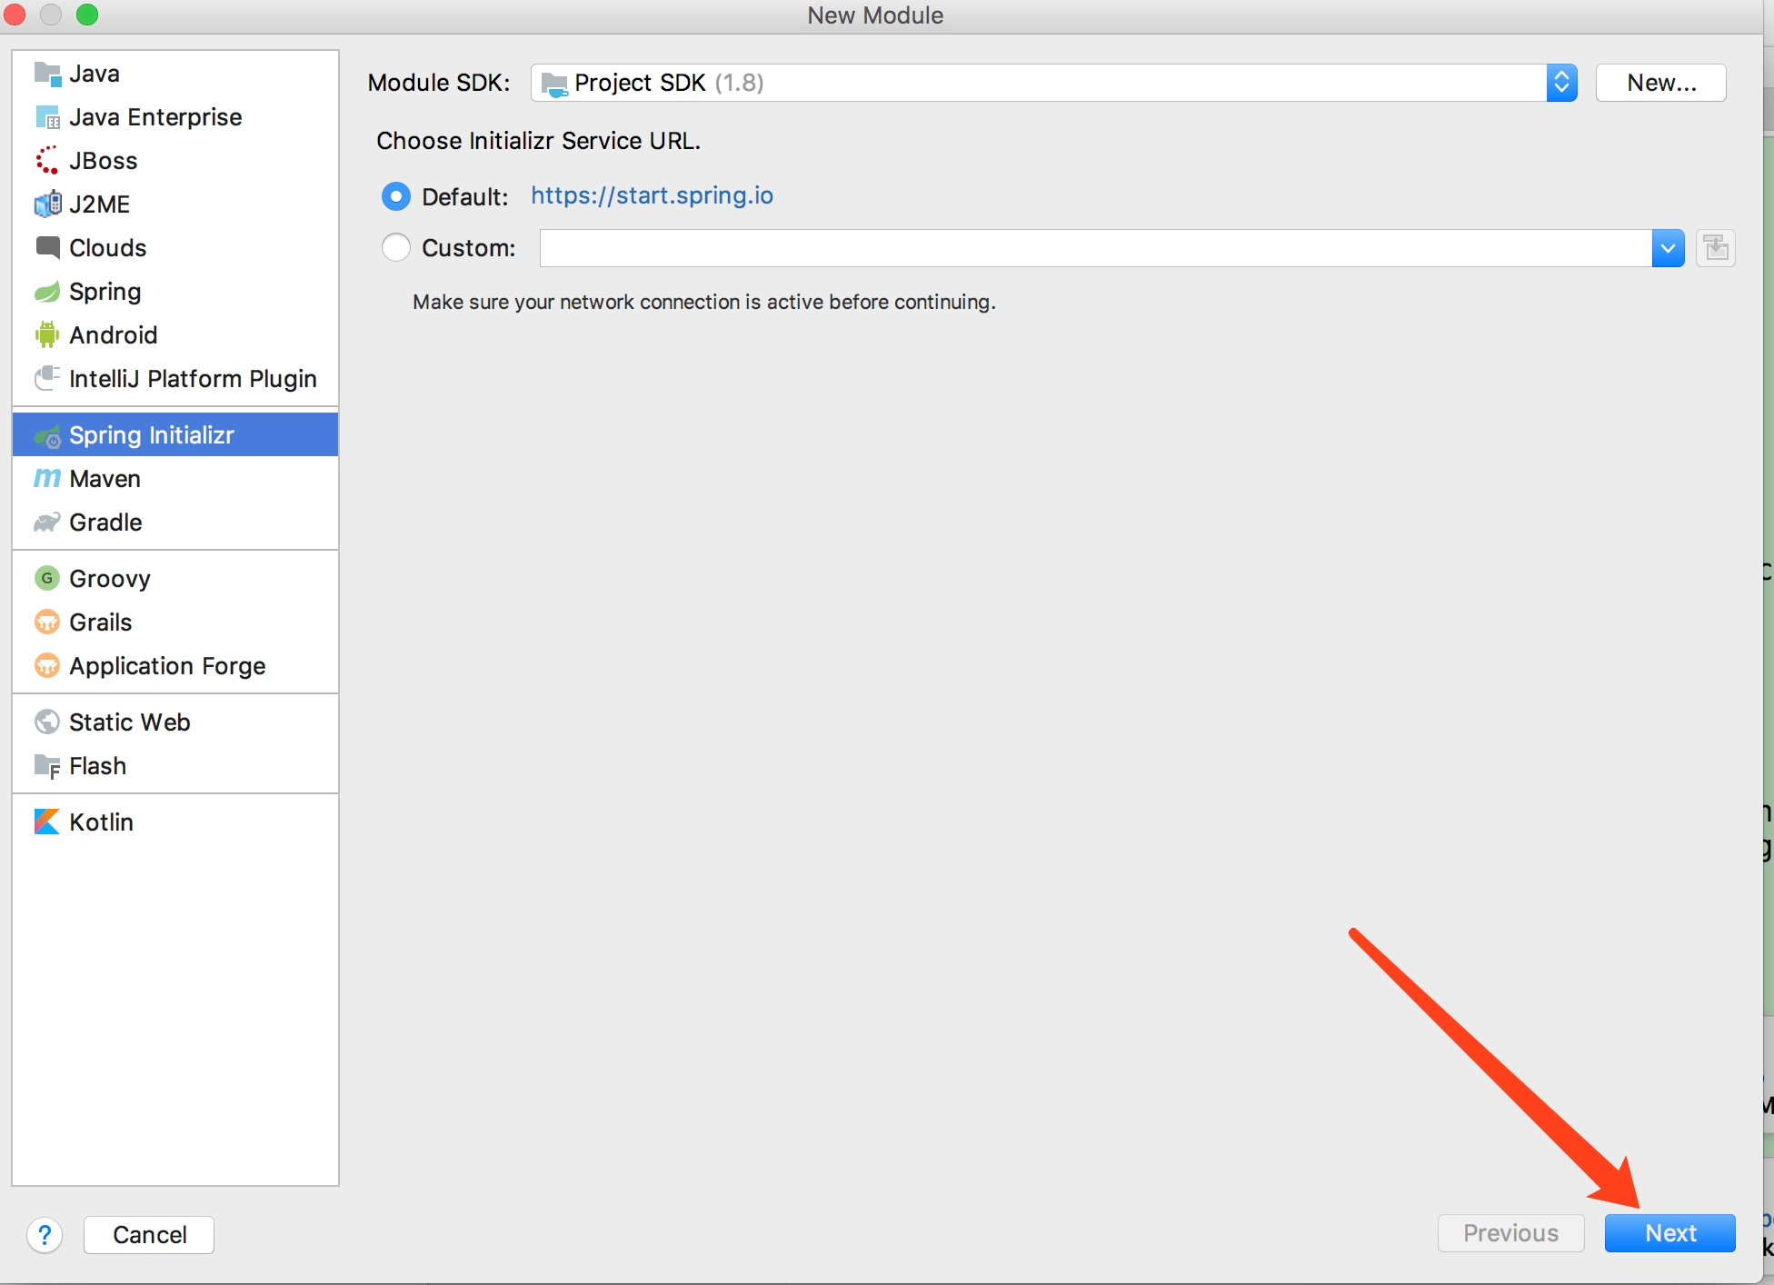Expand the Custom URL dropdown arrow
Image resolution: width=1774 pixels, height=1285 pixels.
coord(1668,248)
